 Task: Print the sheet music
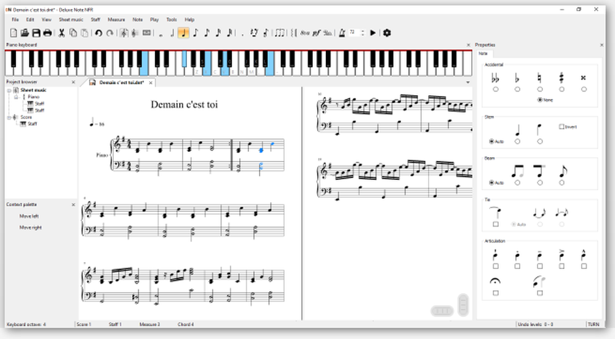point(47,33)
